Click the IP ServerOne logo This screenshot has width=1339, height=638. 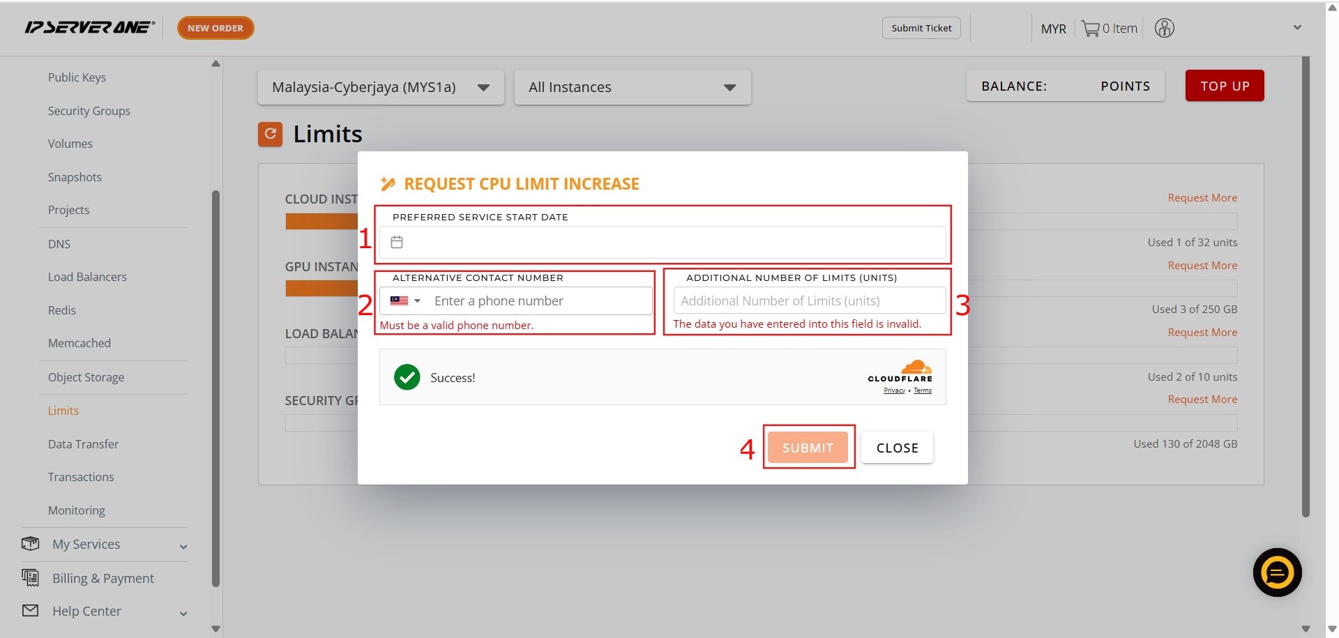coord(89,28)
